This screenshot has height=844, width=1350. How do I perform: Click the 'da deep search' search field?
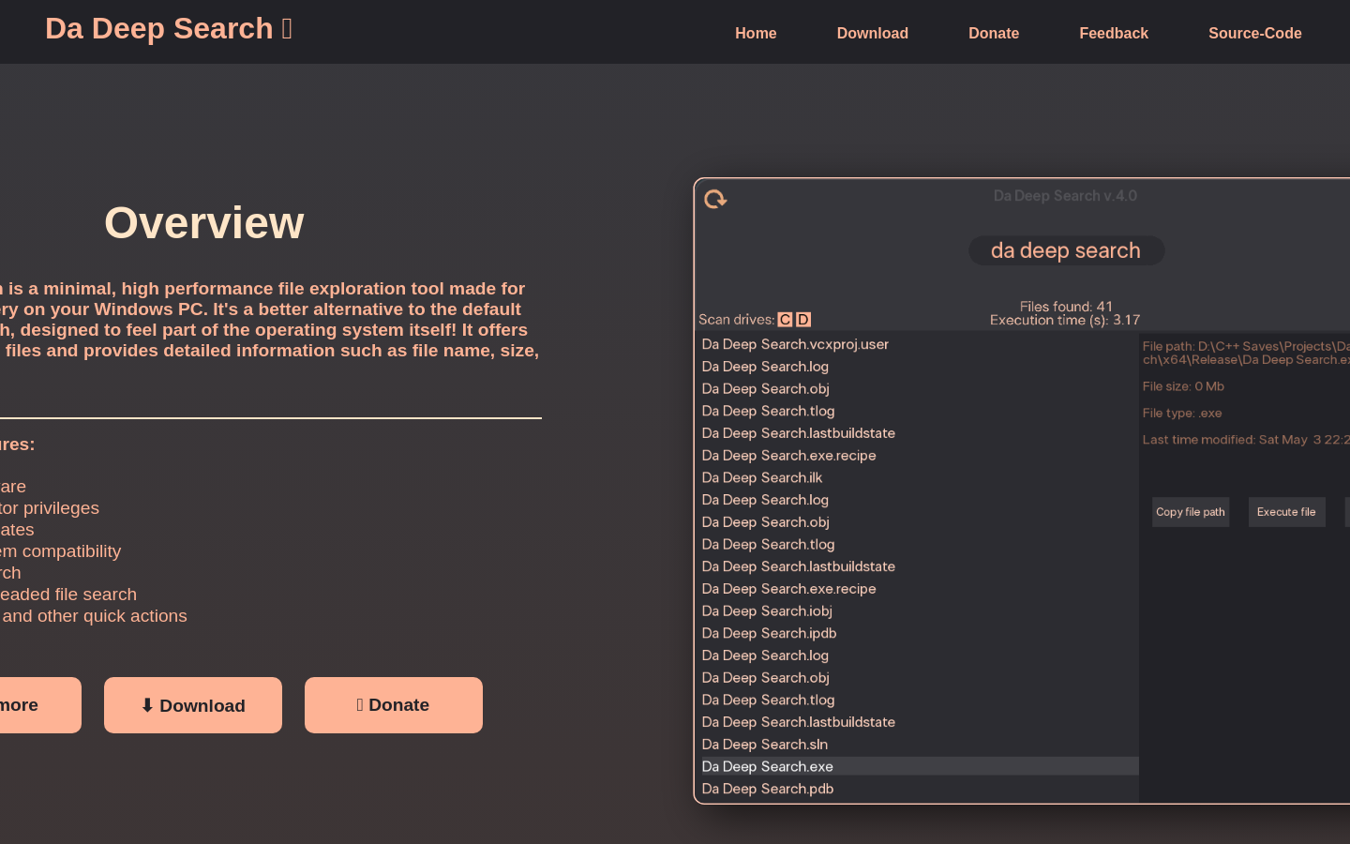pyautogui.click(x=1066, y=250)
